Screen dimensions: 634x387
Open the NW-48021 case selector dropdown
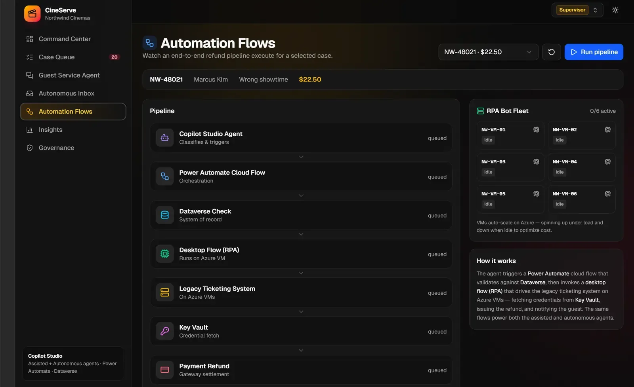488,52
